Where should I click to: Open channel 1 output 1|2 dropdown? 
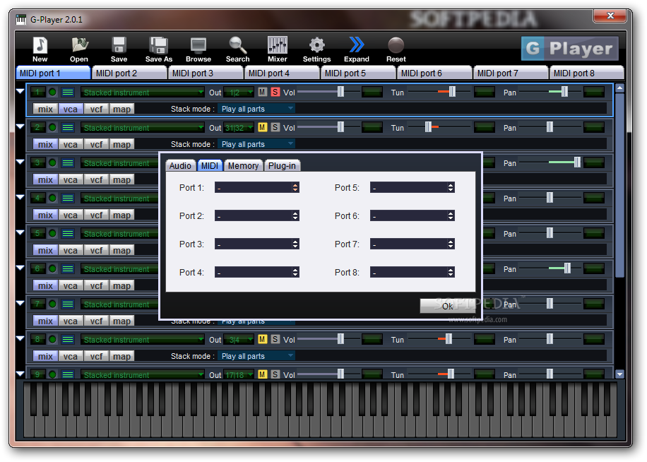coord(239,93)
